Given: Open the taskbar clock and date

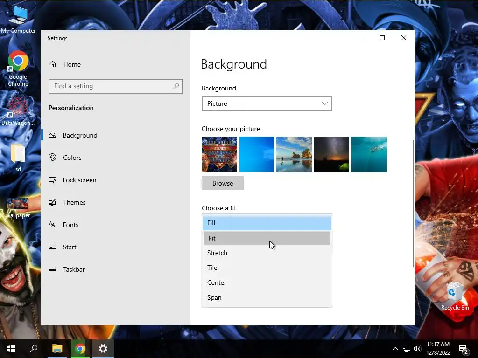Looking at the screenshot, I should (x=438, y=349).
